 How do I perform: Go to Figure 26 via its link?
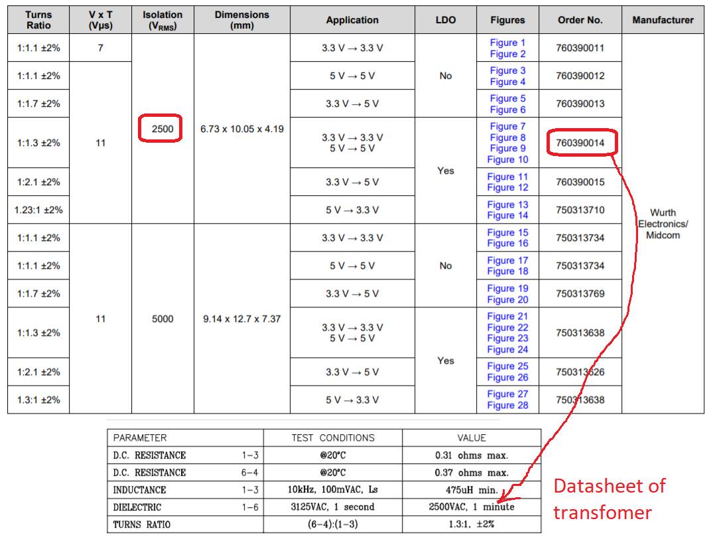click(507, 378)
